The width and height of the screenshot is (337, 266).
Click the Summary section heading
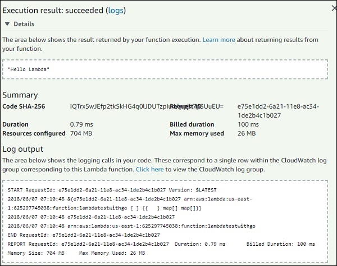(20, 95)
